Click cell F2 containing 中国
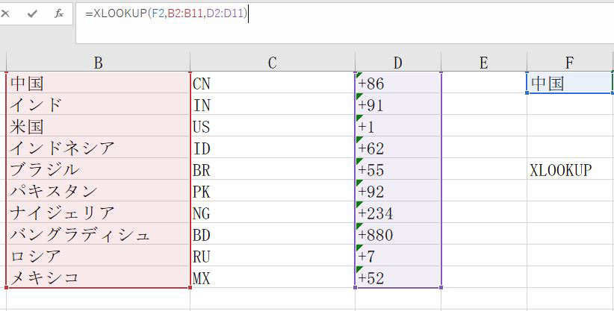 (x=570, y=84)
